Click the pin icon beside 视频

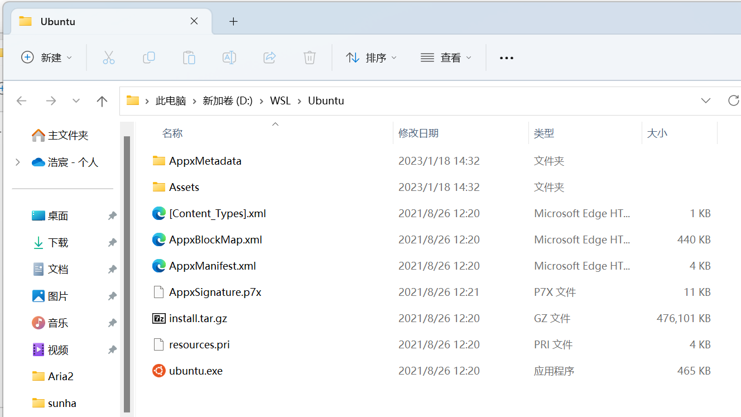point(112,349)
